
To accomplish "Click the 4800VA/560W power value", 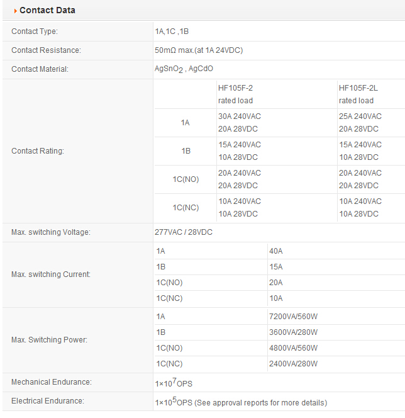I will [x=293, y=348].
